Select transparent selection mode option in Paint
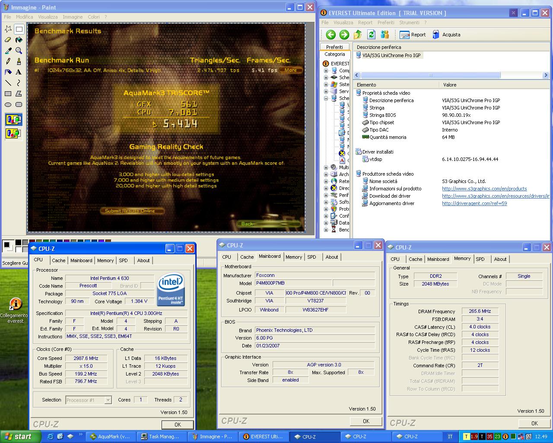 13,133
